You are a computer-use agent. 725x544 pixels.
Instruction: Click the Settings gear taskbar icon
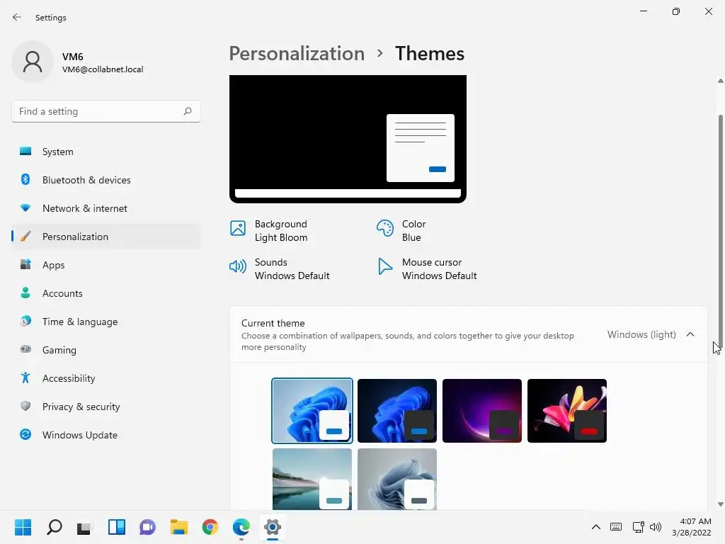click(x=273, y=527)
